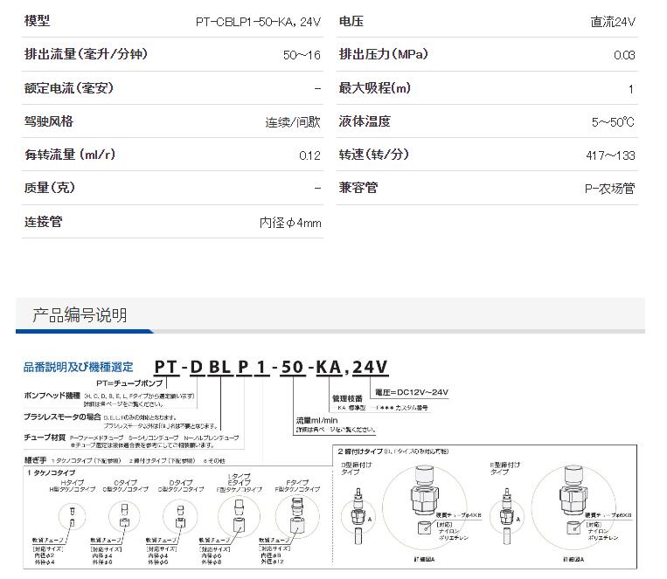Select the voltage value 直流24V
667x579 pixels.
613,22
